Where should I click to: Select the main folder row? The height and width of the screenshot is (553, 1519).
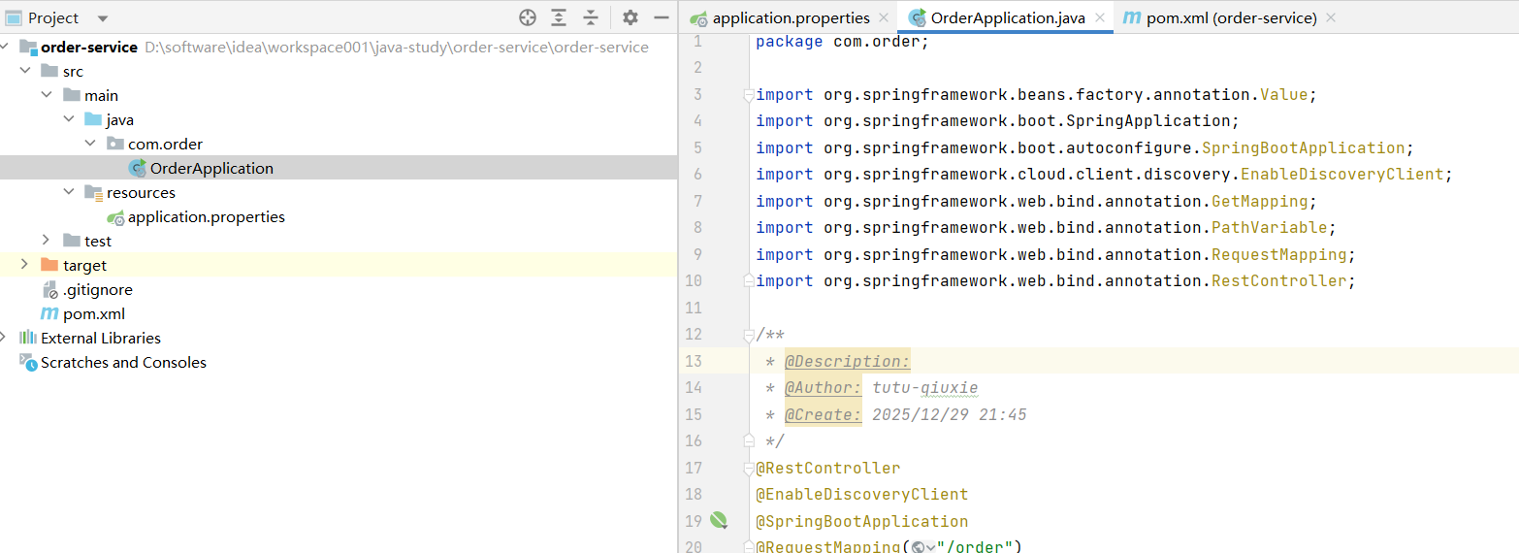tap(339, 95)
